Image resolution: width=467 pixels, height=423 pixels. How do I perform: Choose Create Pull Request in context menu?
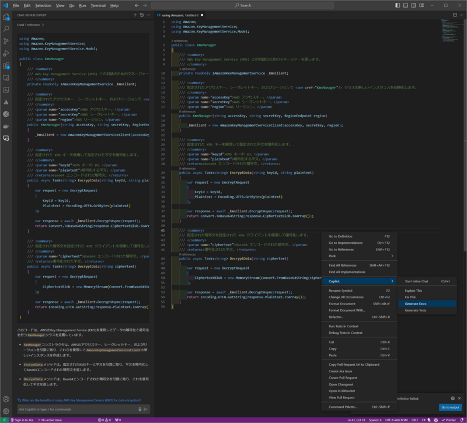[360, 377]
